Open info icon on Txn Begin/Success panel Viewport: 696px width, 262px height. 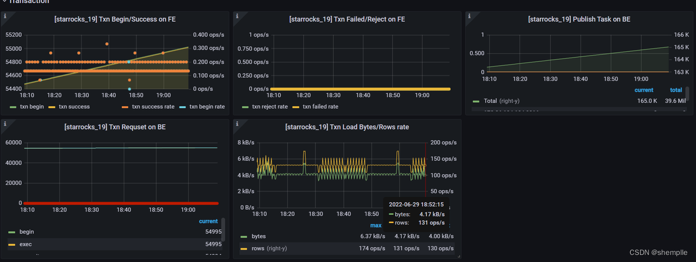tap(5, 16)
